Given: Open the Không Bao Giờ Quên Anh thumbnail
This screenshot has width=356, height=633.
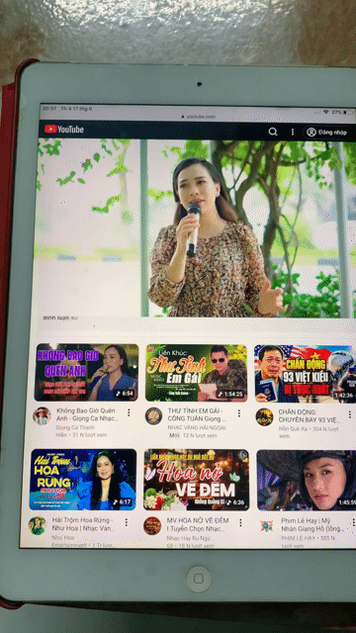Looking at the screenshot, I should point(86,372).
